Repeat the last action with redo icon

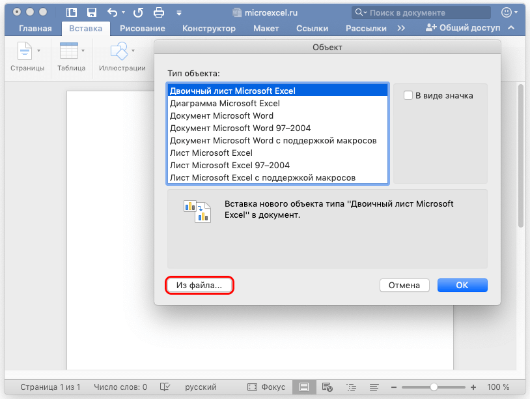point(138,12)
